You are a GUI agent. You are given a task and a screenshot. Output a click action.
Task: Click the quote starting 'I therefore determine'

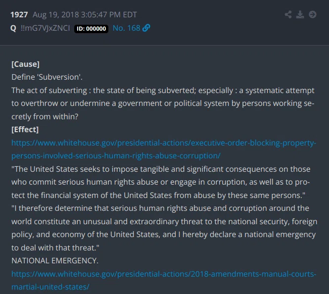coord(164,228)
